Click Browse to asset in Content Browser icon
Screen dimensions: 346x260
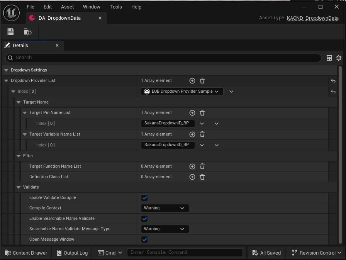click(27, 32)
